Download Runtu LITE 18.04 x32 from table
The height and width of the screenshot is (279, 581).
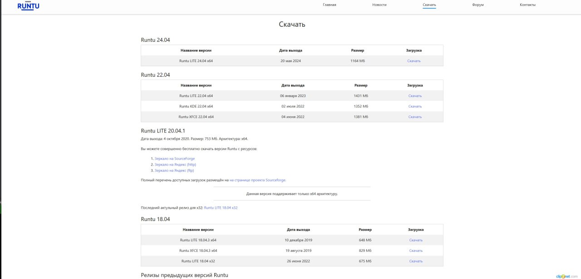[416, 261]
